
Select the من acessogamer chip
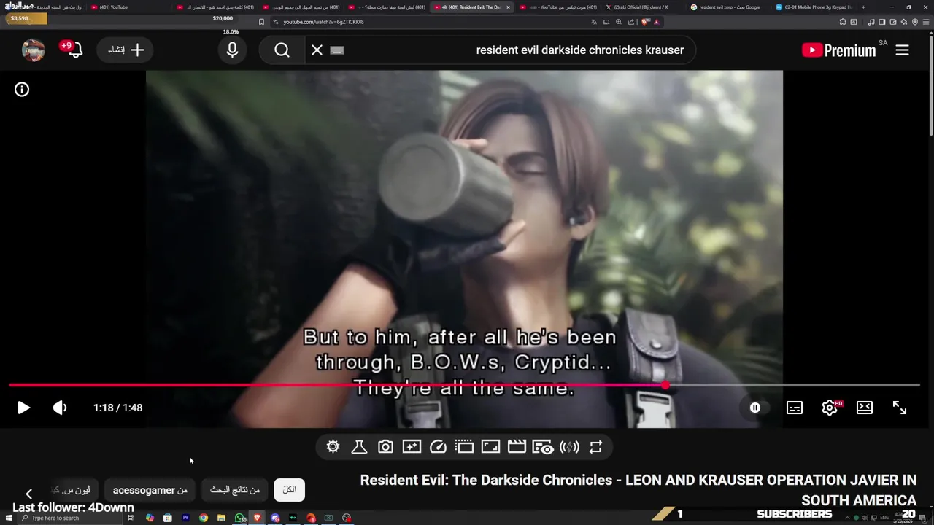point(150,490)
